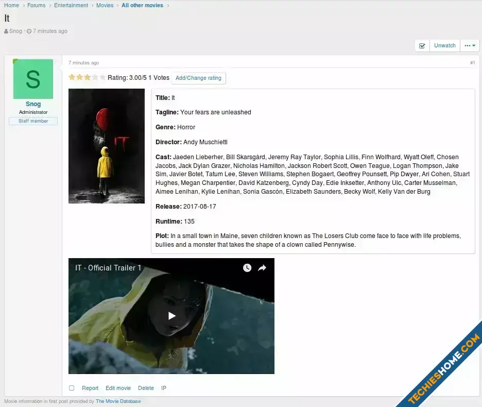Click the Add/Change rating button
Image resolution: width=482 pixels, height=407 pixels.
tap(198, 78)
